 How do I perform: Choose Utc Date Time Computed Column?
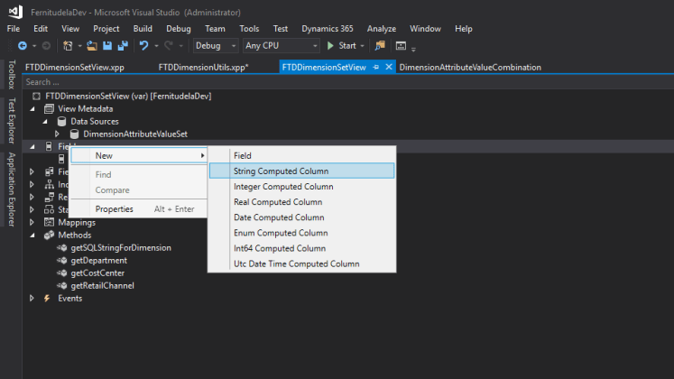point(301,263)
